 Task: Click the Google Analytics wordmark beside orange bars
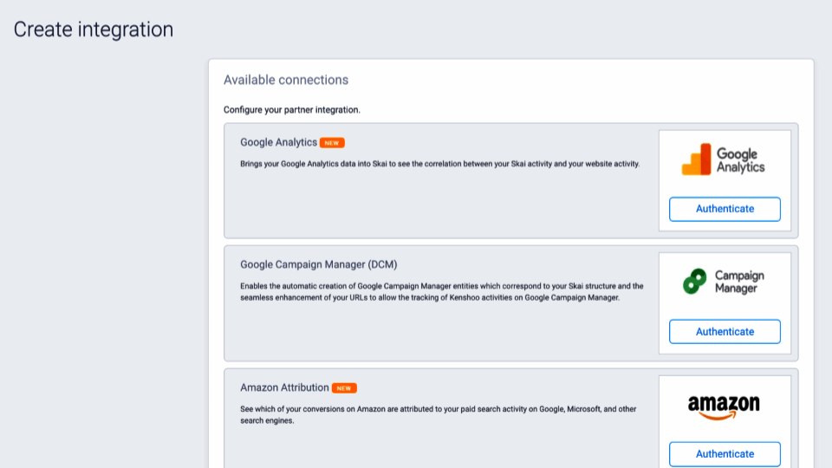740,160
